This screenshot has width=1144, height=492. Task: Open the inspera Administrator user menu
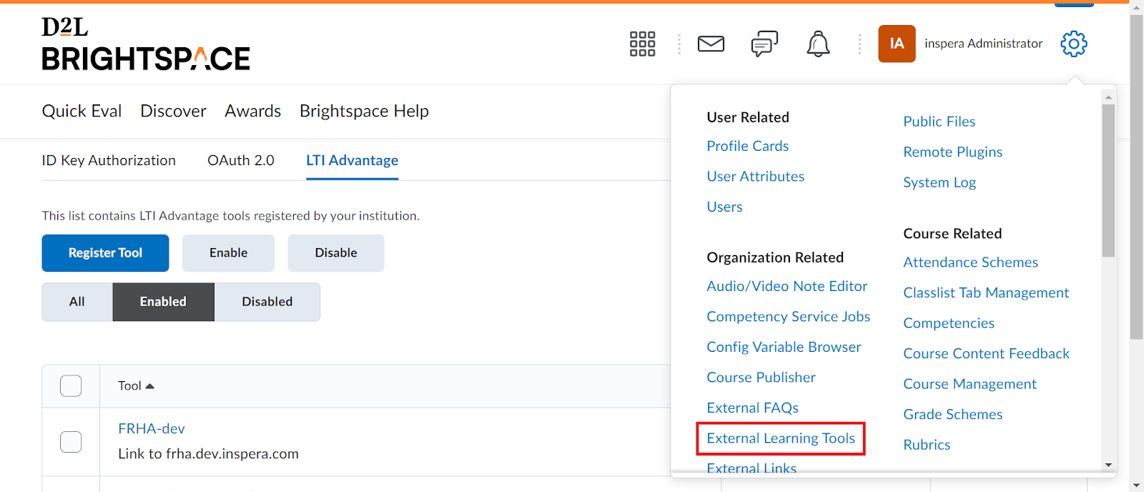click(x=983, y=44)
